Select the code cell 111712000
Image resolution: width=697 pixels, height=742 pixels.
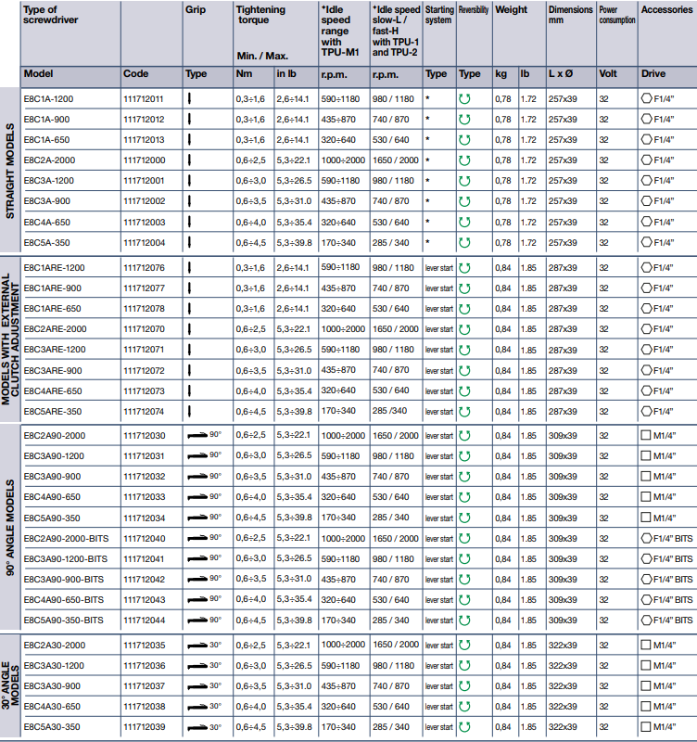tap(145, 160)
